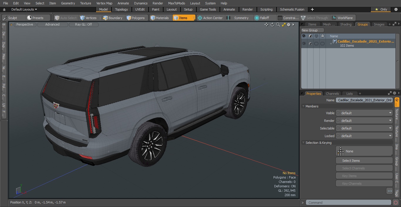Open Properties panel gear settings
The width and height of the screenshot is (401, 207).
pos(394,93)
